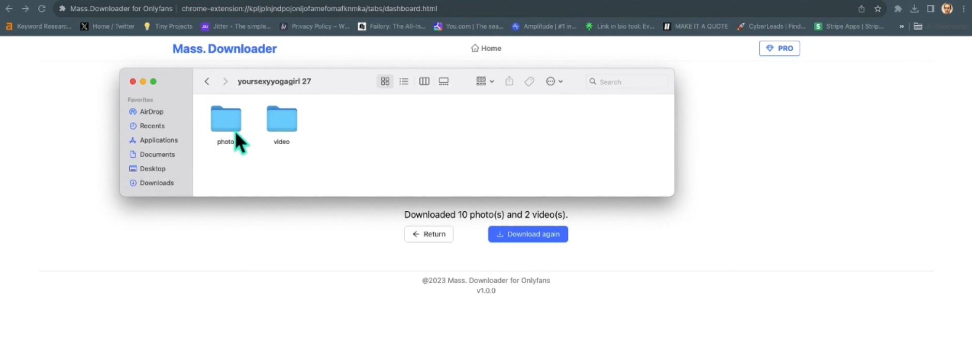
Task: Open the Home / Twitter bookmark
Action: [x=108, y=26]
